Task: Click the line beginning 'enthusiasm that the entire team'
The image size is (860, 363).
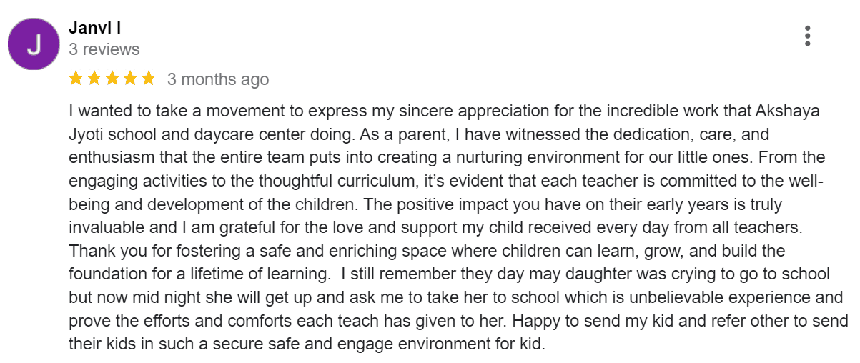Action: [x=448, y=158]
